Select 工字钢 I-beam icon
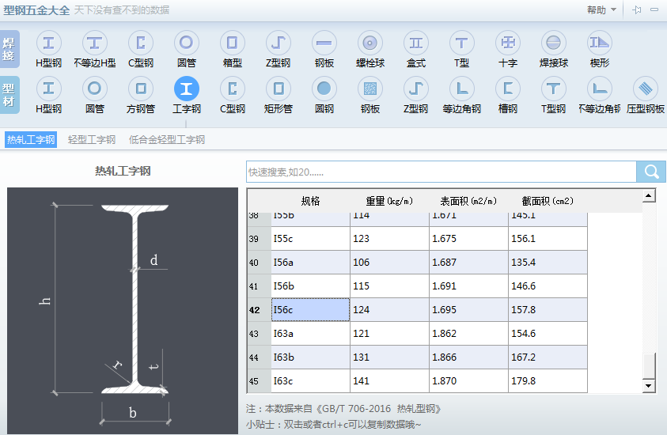667x435 pixels. (186, 89)
